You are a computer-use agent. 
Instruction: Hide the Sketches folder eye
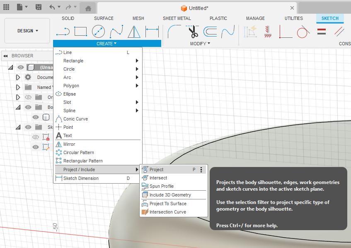pyautogui.click(x=28, y=127)
